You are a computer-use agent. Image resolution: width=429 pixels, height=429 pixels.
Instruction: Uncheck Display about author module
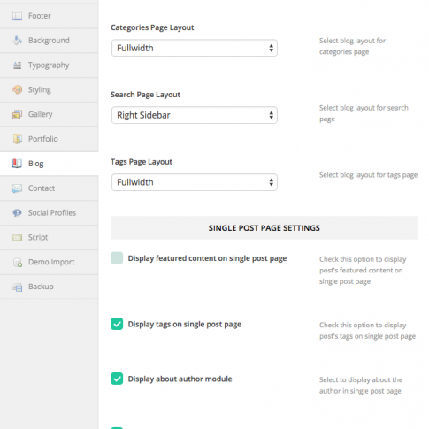pos(117,379)
